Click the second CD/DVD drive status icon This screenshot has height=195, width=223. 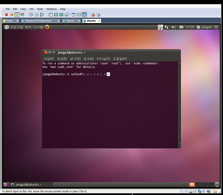186,192
